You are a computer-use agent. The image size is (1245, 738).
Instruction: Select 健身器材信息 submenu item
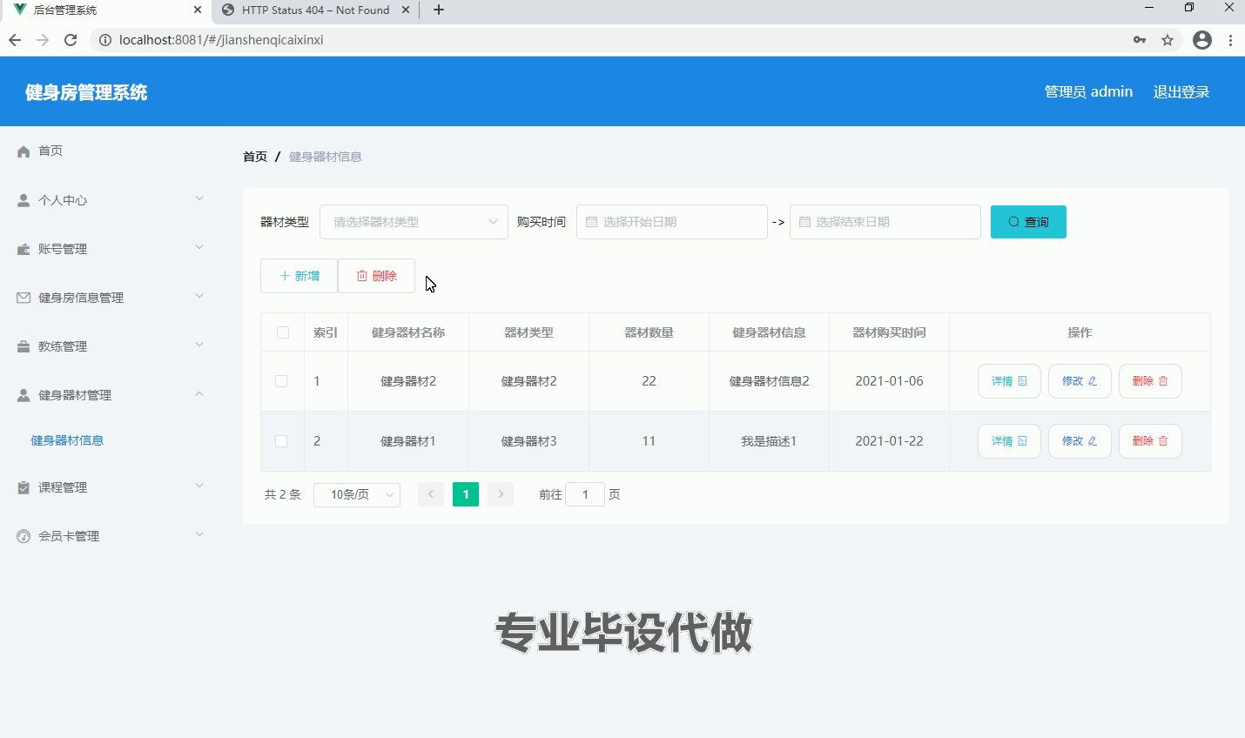[x=67, y=440]
